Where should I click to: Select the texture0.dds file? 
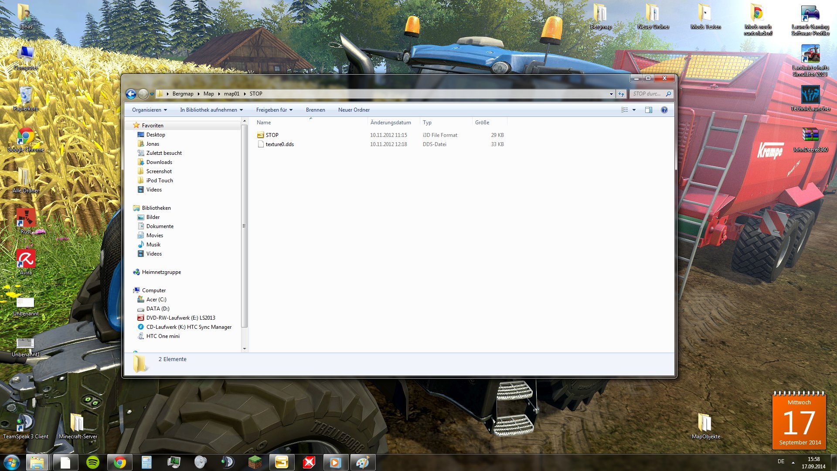pos(279,144)
